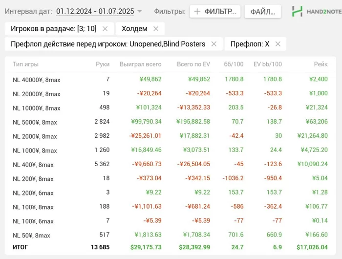Sort by 'EV bb/100' column header

pyautogui.click(x=268, y=64)
